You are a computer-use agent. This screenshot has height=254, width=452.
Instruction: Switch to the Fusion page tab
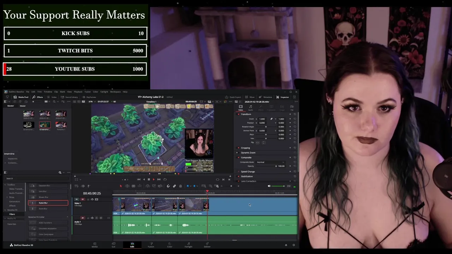(151, 245)
